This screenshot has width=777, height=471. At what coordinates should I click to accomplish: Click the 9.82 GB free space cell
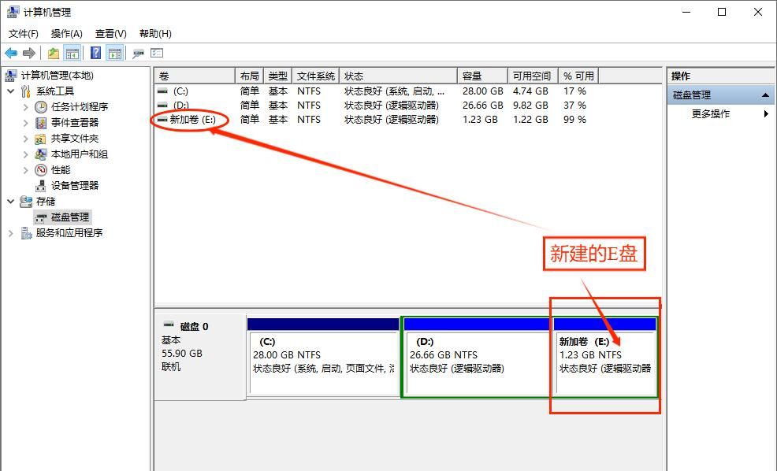tap(530, 106)
